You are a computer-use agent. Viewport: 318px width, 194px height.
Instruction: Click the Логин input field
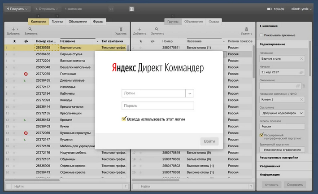pos(153,93)
